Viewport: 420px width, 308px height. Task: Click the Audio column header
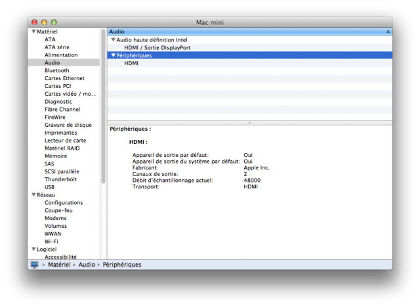click(249, 32)
